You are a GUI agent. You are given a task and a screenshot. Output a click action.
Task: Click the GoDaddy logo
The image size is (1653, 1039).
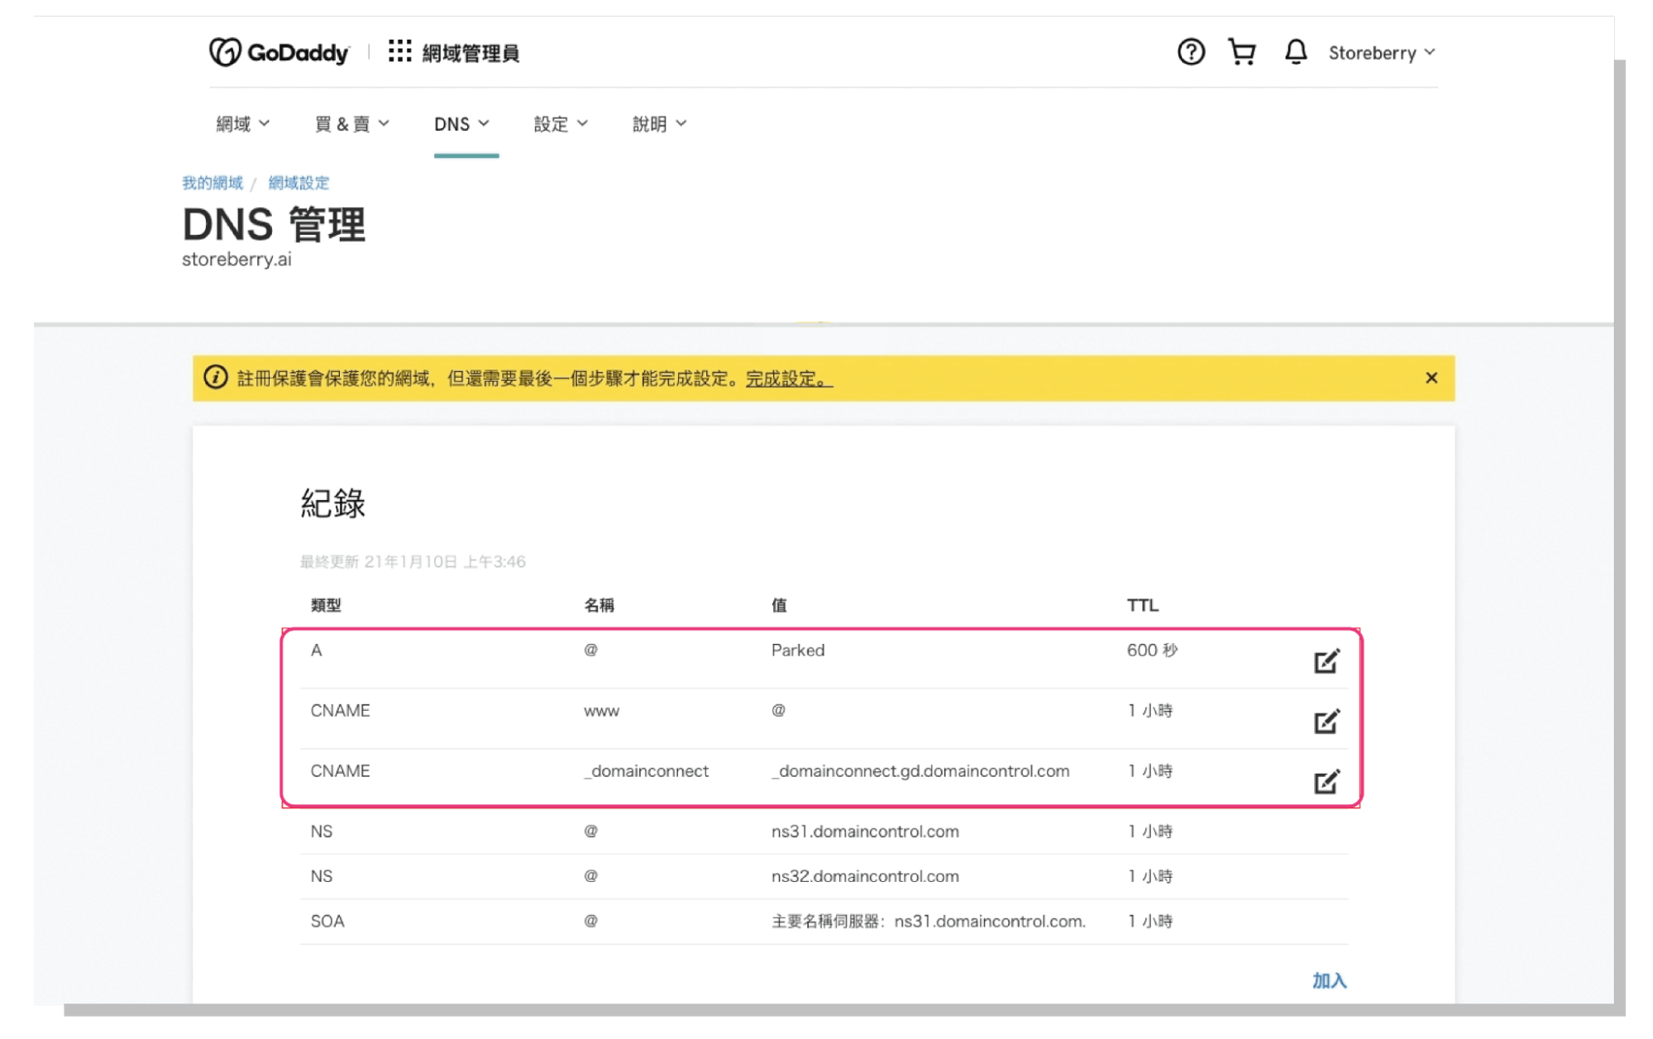[x=279, y=52]
